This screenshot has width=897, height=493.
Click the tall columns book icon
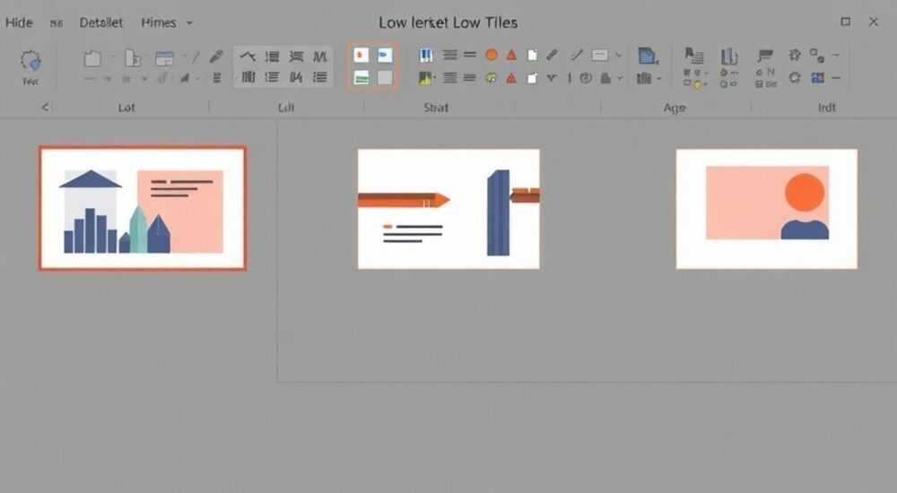(728, 56)
